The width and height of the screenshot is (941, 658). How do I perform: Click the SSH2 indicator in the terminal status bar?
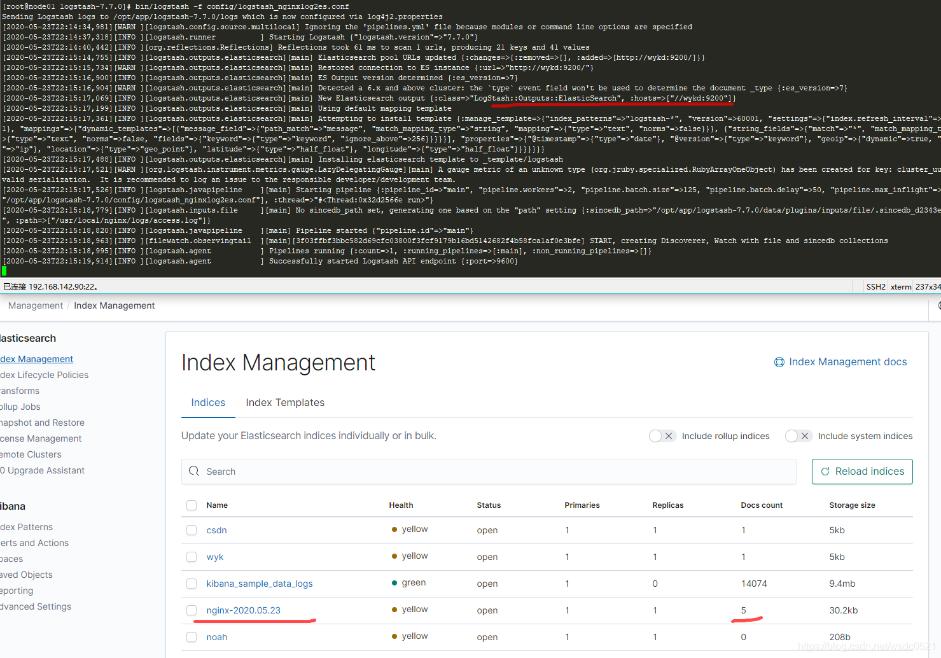pyautogui.click(x=876, y=287)
